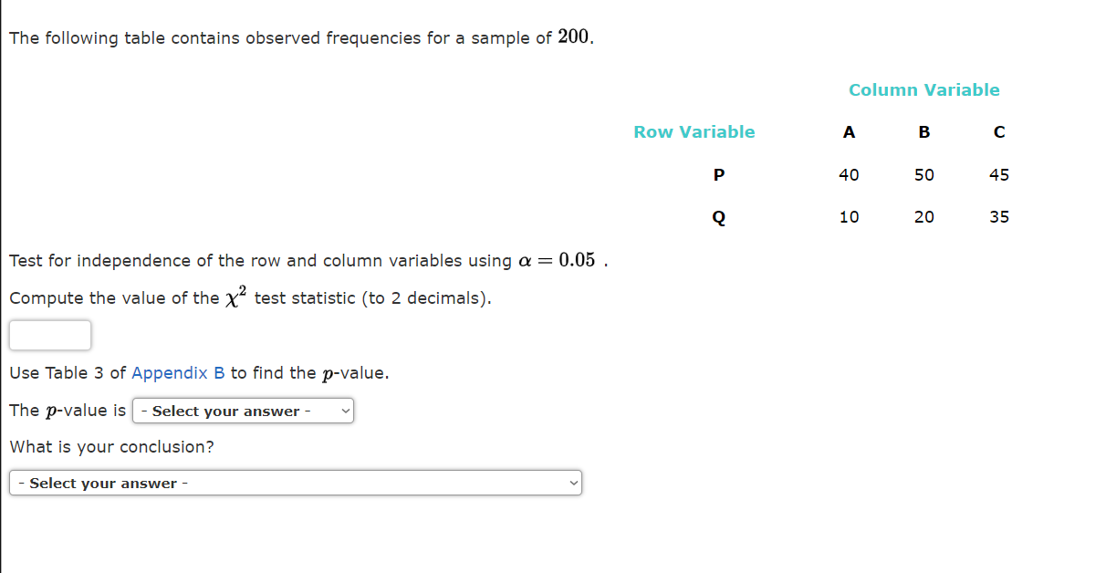Click the alpha equals 0.05 text
This screenshot has height=573, width=1106.
tap(557, 260)
